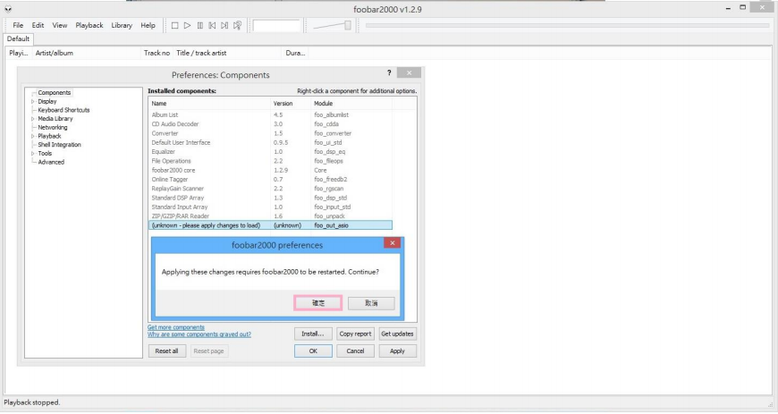Select Components in preferences tree
778x414 pixels.
(54, 93)
